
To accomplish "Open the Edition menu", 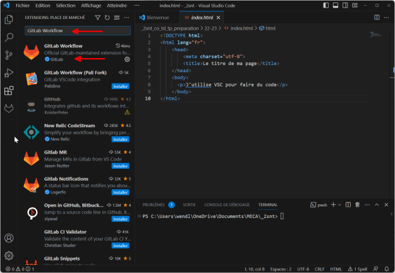I will (x=42, y=5).
